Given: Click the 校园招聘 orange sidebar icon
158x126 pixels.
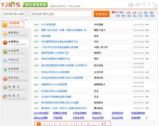Looking at the screenshot, I should point(5,25).
